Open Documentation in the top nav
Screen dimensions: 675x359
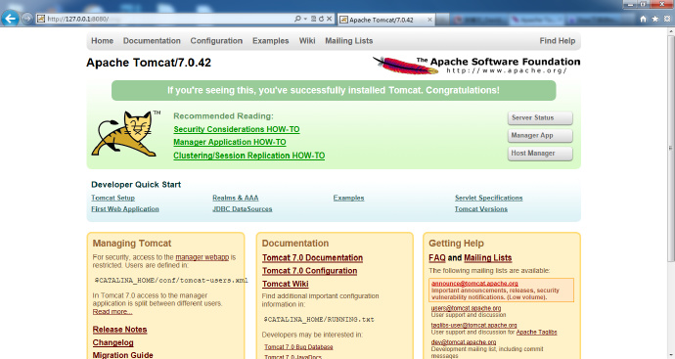point(152,41)
